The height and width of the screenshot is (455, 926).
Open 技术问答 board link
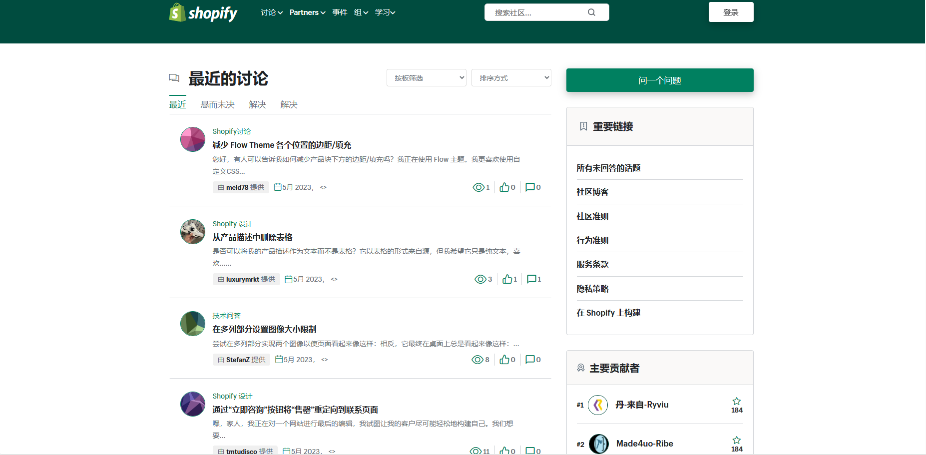[227, 316]
